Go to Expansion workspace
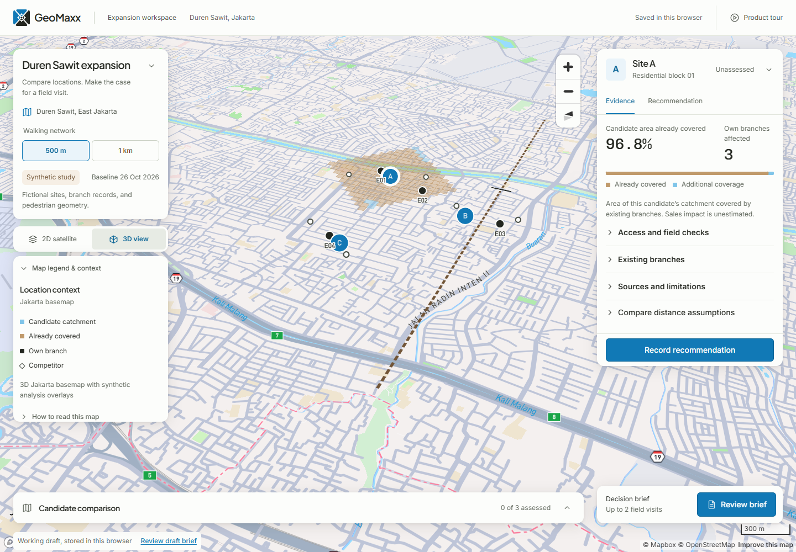 142,18
